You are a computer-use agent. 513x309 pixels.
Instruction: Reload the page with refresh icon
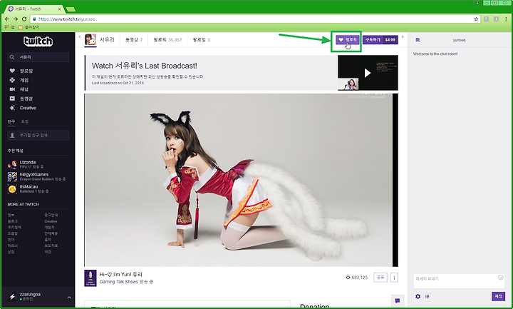24,19
